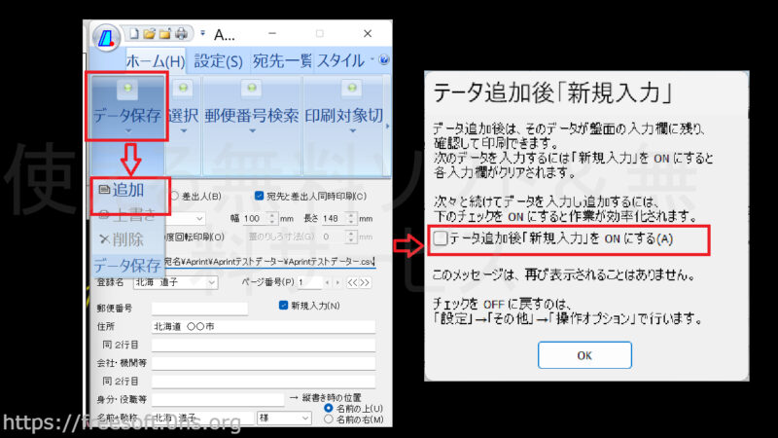Click the 郵便番号 input field

[x=199, y=308]
